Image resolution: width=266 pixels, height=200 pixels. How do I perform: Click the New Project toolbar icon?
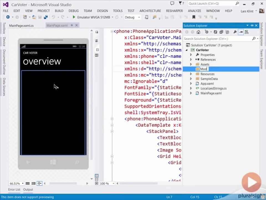tap(25, 17)
